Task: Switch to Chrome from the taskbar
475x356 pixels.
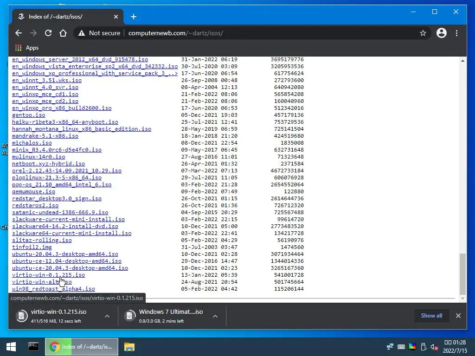Action: (82, 347)
